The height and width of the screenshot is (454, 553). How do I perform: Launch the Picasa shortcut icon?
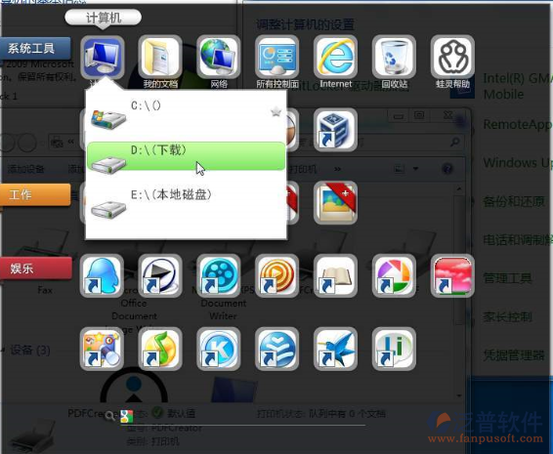pos(394,276)
